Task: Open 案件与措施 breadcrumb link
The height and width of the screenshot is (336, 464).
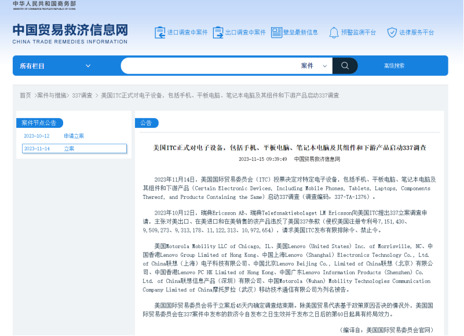Action: (52, 95)
